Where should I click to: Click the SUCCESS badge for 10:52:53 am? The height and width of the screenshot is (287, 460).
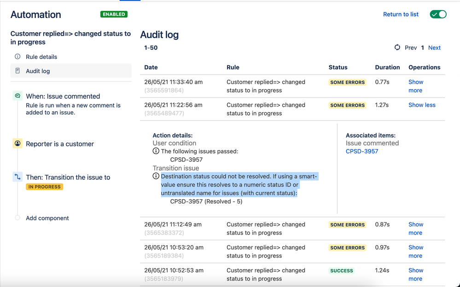342,270
